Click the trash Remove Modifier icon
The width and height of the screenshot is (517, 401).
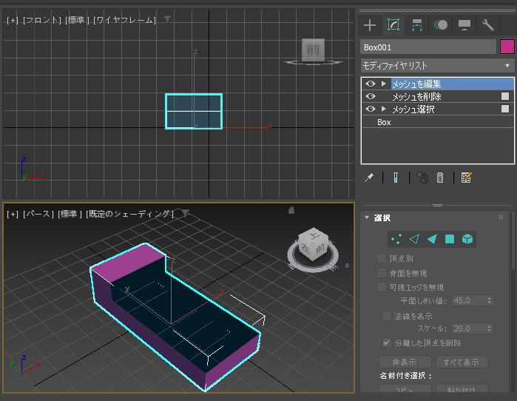[x=440, y=178]
